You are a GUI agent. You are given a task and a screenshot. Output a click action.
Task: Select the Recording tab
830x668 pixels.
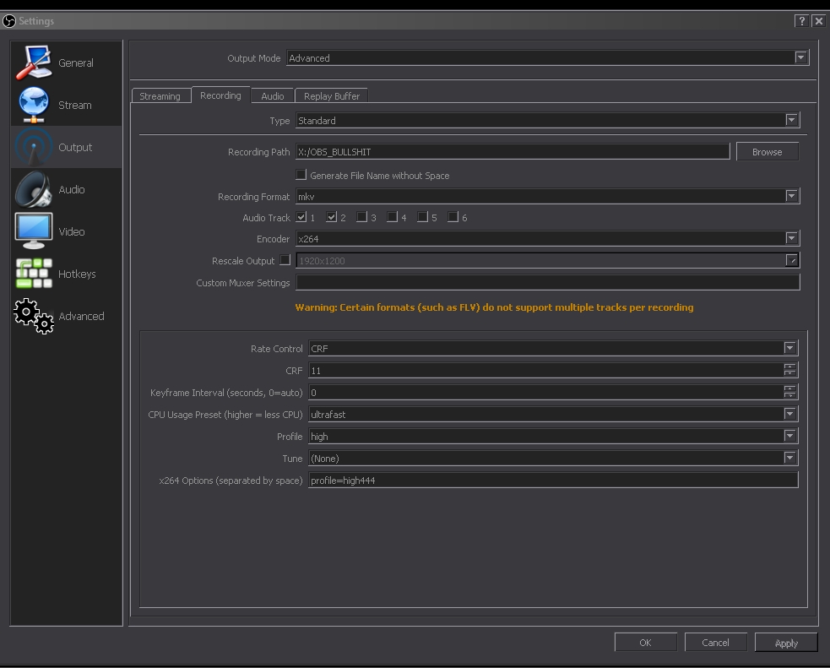(220, 95)
